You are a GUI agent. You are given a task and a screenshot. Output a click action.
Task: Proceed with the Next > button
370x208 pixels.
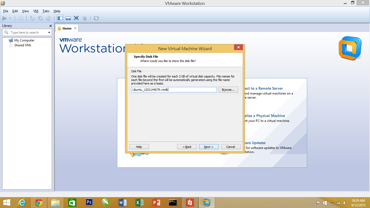[x=209, y=147]
